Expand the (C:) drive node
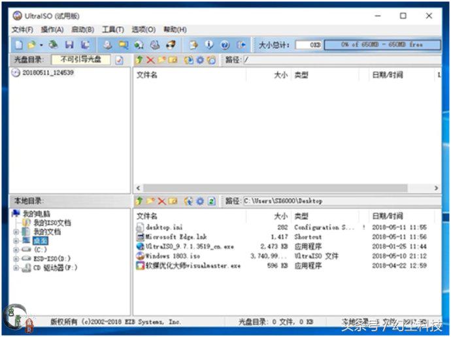This screenshot has height=337, width=451. click(x=16, y=249)
